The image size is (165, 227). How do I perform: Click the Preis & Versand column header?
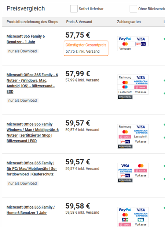click(x=79, y=22)
